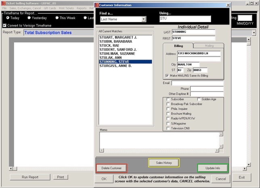Select STUART, MARGARET J. from matches list

click(x=118, y=37)
